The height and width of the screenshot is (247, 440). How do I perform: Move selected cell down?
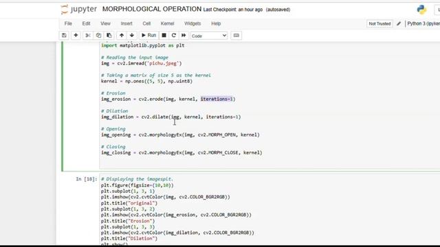(132, 35)
